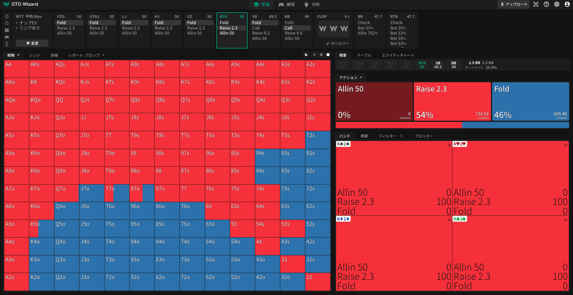Viewport: 573px width, 295px height.
Task: Click the third W flop card
Action: [344, 29]
